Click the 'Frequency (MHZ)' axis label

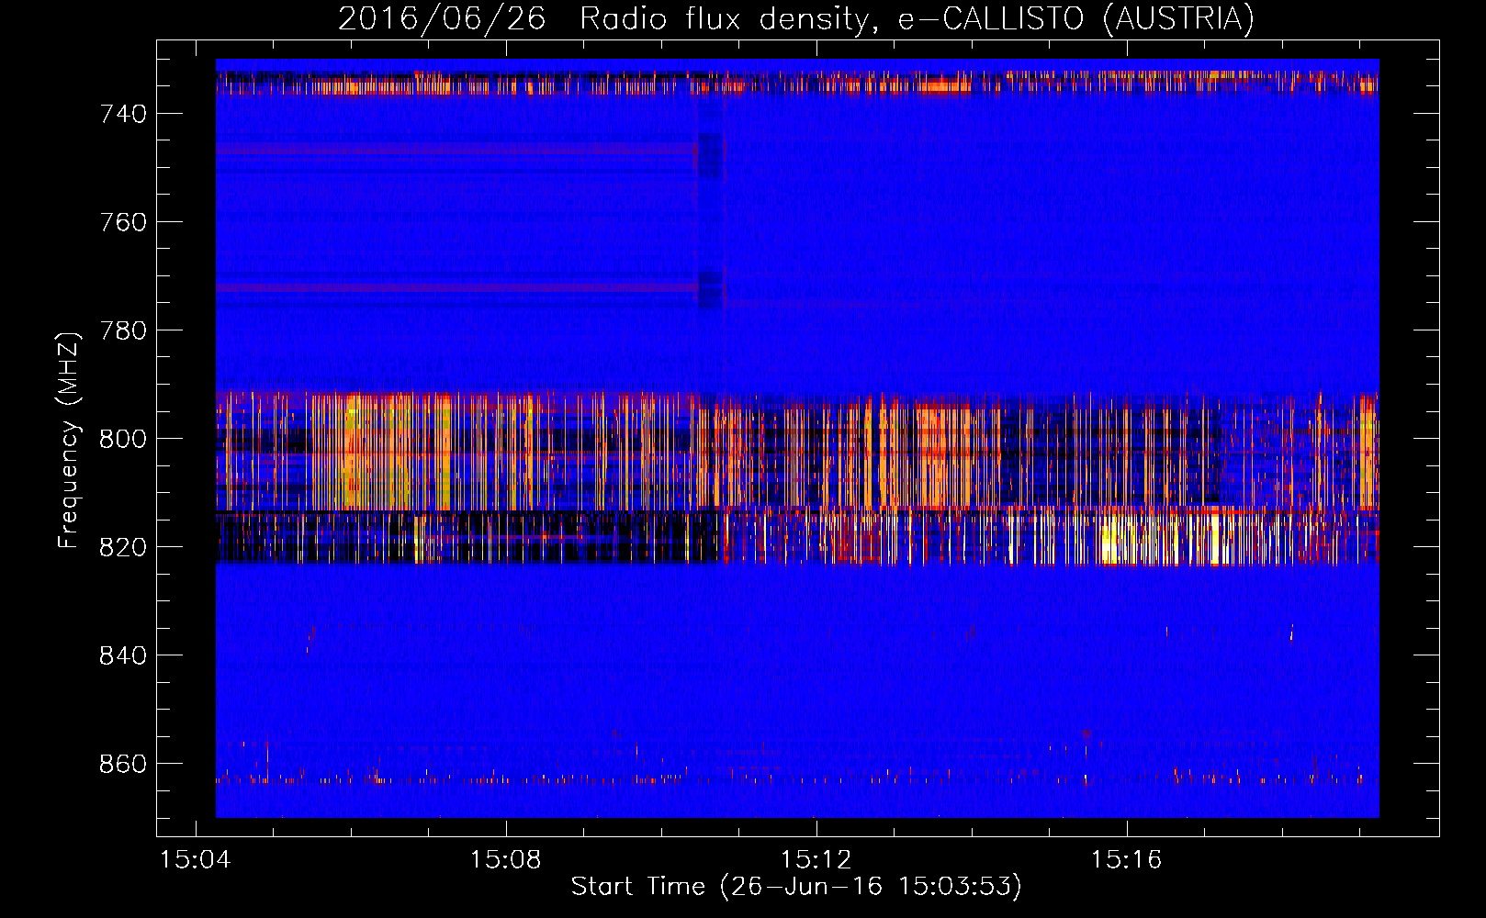click(x=69, y=440)
